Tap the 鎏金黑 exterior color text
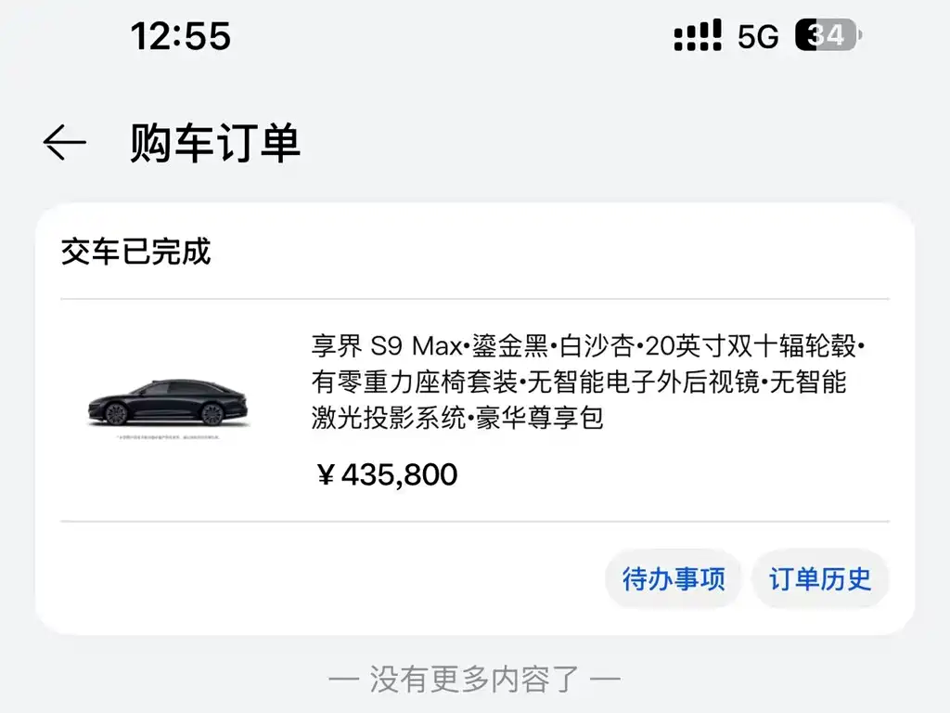This screenshot has height=713, width=950. click(x=509, y=346)
